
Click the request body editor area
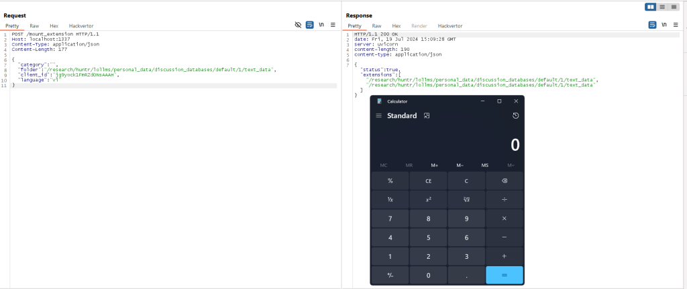coord(168,168)
